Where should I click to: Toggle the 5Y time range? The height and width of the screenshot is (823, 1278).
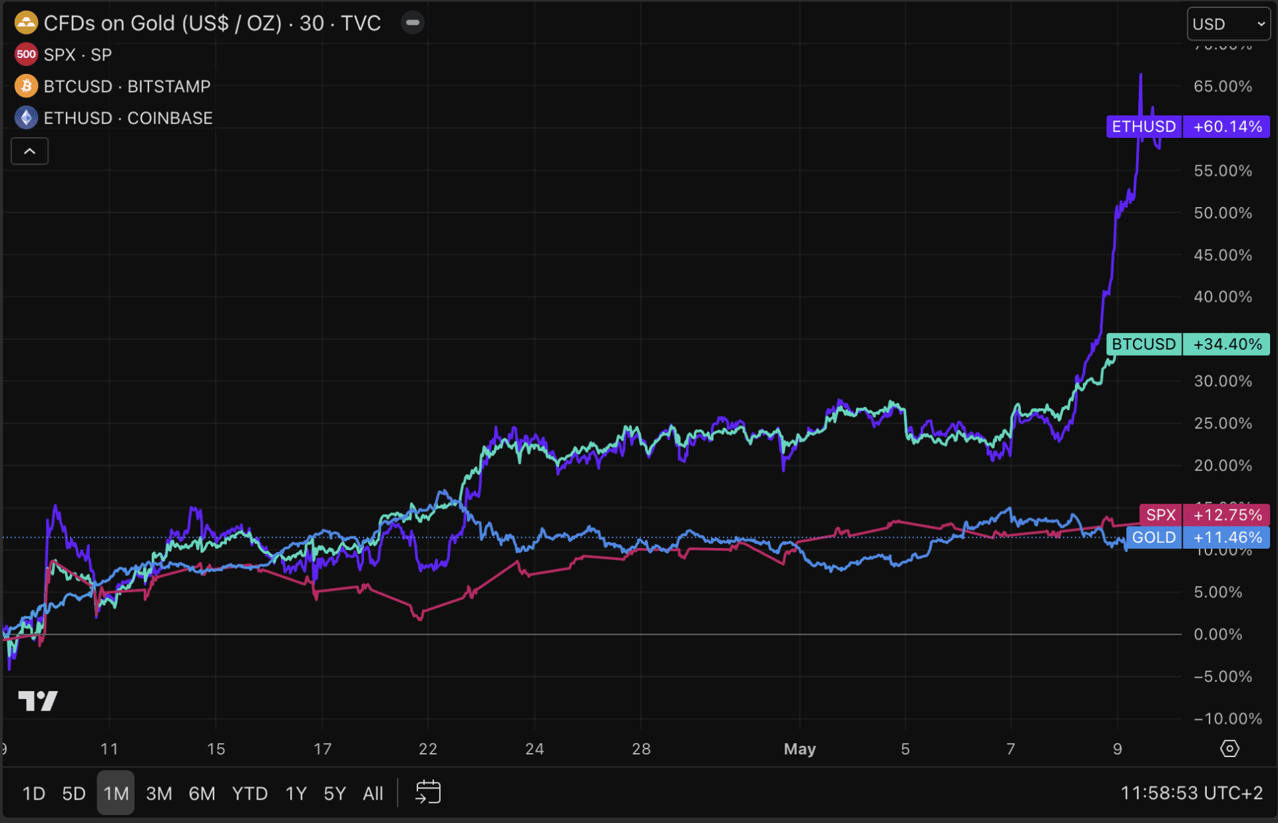[x=335, y=793]
